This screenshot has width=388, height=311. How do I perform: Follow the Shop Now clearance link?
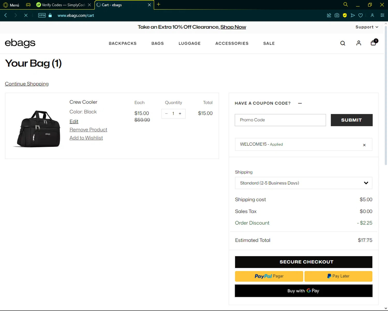[x=233, y=27]
